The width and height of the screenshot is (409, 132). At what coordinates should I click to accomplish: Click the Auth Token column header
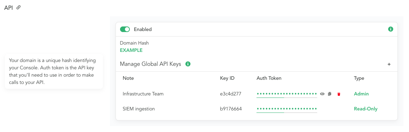coord(269,78)
